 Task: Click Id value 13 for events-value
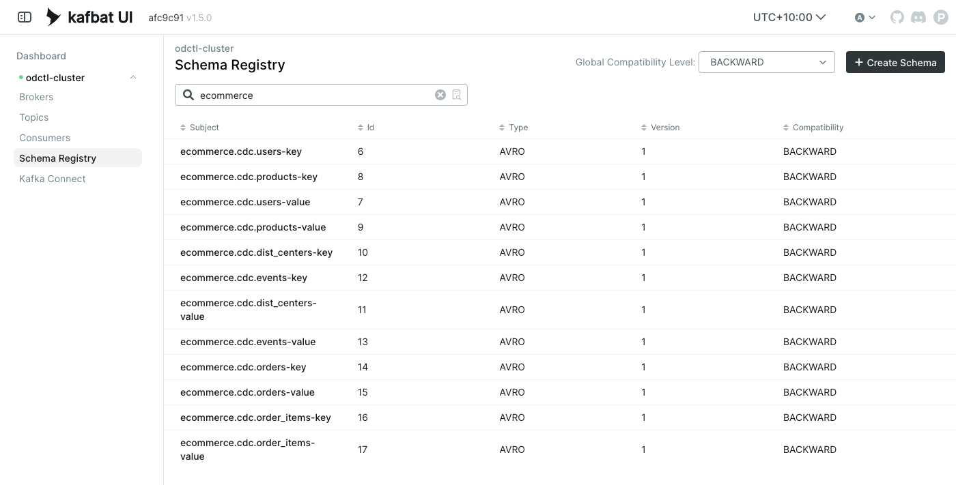pyautogui.click(x=363, y=342)
